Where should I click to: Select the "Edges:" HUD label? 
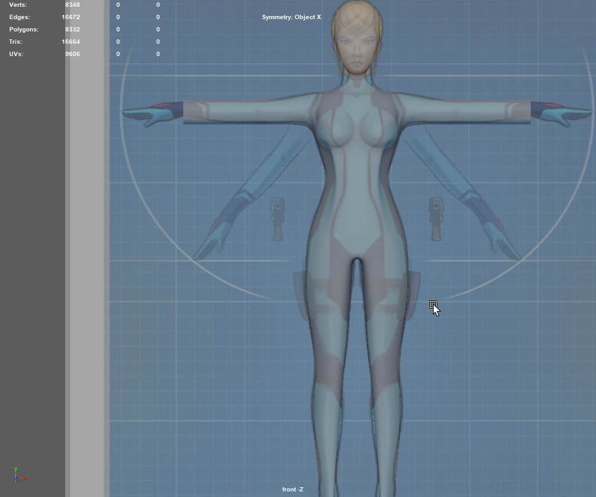click(20, 17)
